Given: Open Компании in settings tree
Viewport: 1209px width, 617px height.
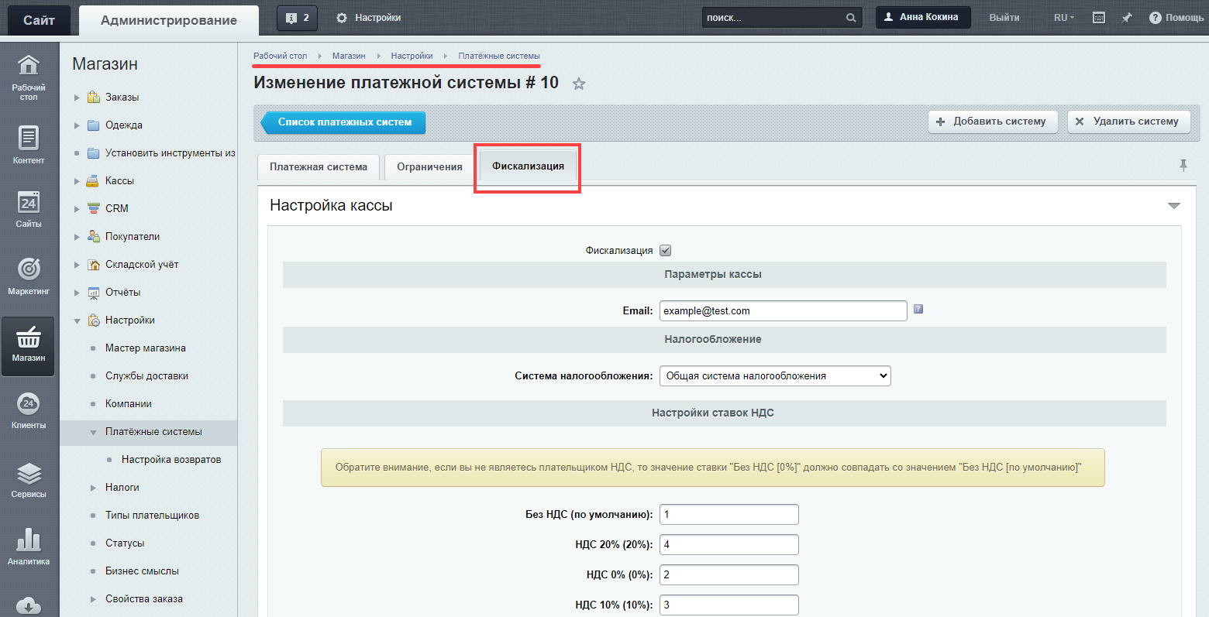Looking at the screenshot, I should pos(129,404).
